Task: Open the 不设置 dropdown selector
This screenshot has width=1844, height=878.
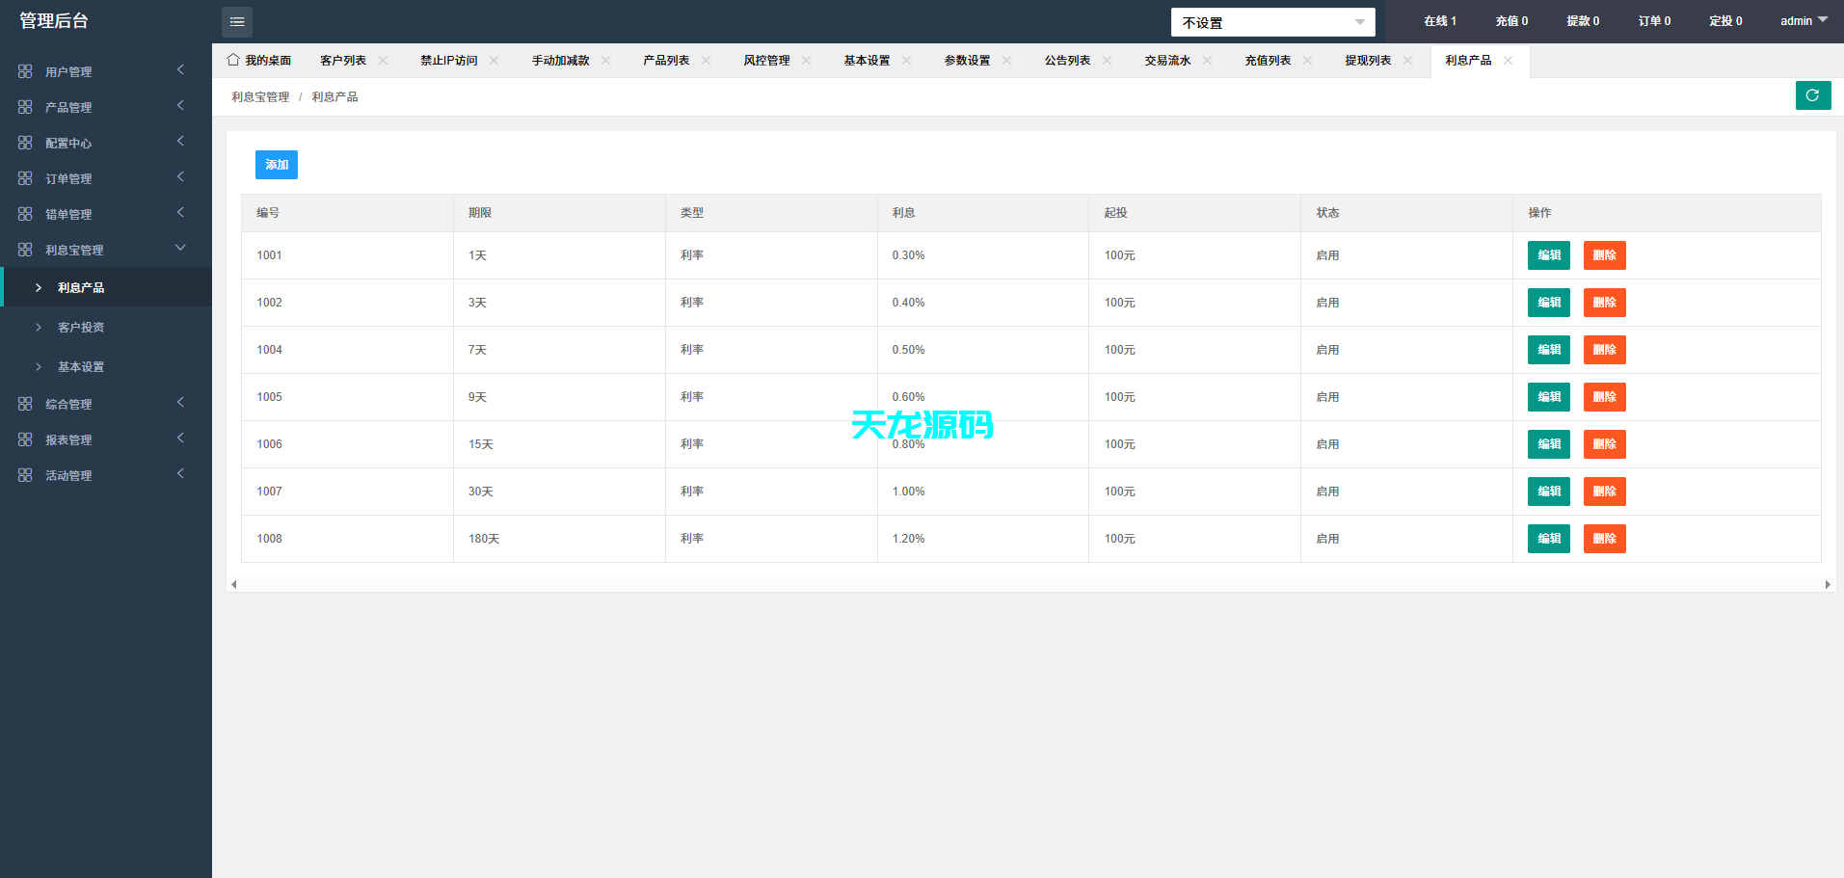Action: (x=1272, y=22)
